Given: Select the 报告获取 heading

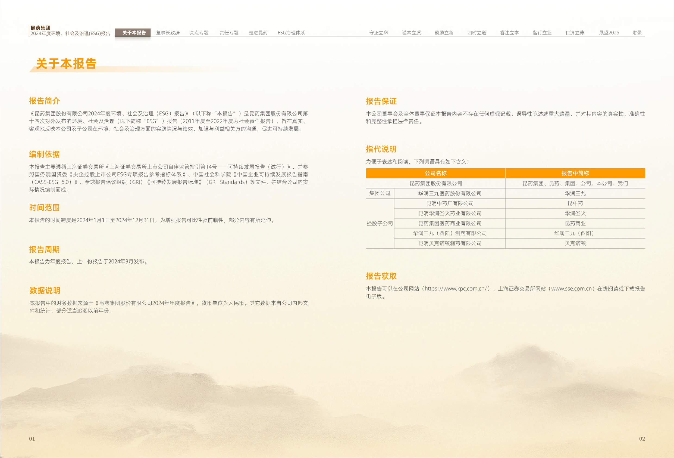Looking at the screenshot, I should pyautogui.click(x=381, y=276).
